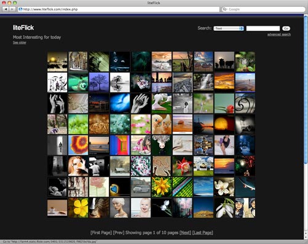Open the coffee cup on table thumbnail
The image size is (308, 244).
(57, 208)
